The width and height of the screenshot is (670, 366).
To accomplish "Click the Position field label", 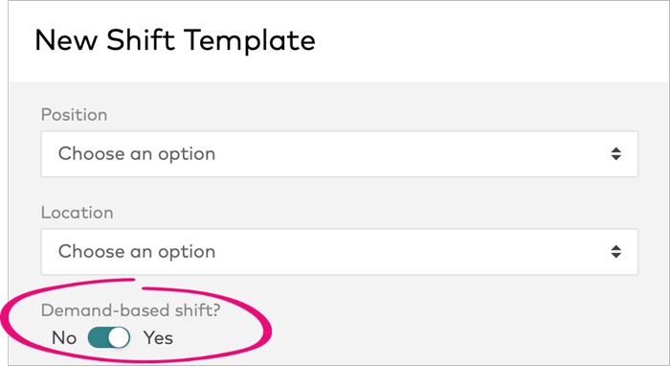I will coord(74,115).
